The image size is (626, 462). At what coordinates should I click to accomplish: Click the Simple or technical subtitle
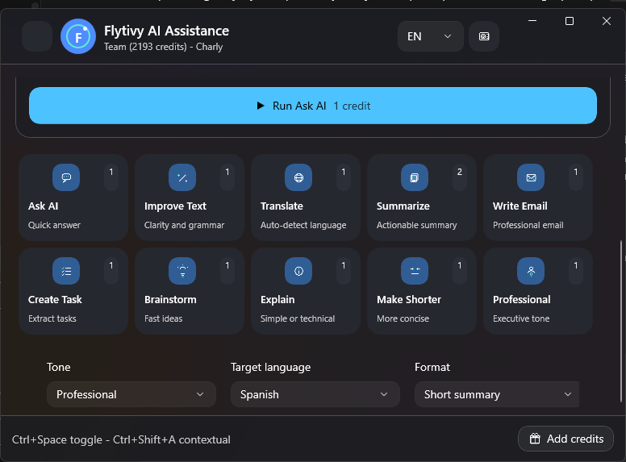[x=298, y=318]
